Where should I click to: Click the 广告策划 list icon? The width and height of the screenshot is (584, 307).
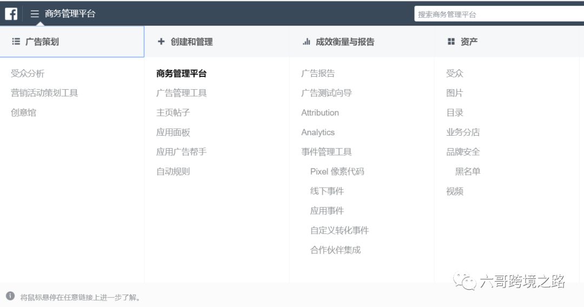16,41
